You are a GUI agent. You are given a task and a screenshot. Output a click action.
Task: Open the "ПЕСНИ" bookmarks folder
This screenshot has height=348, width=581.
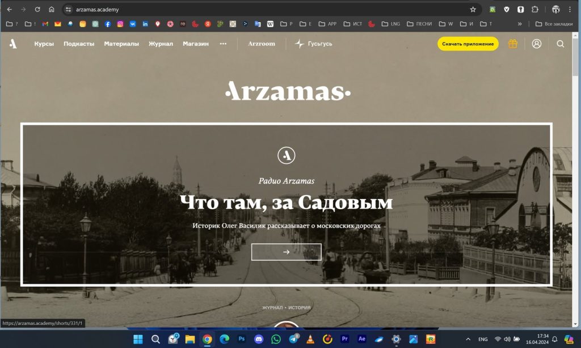coord(419,24)
